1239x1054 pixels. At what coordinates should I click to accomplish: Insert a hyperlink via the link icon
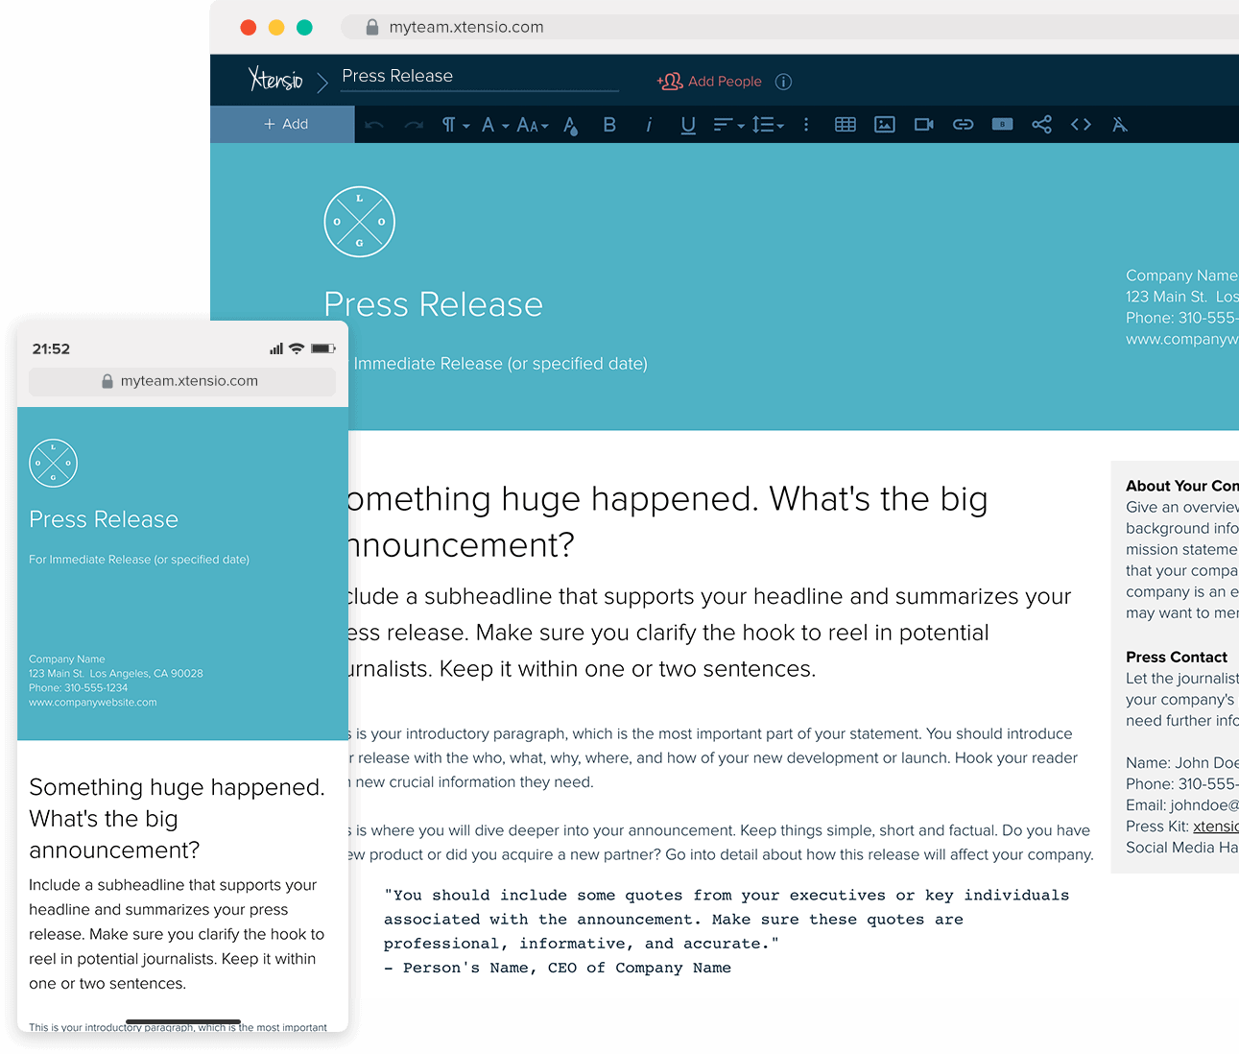(x=963, y=124)
